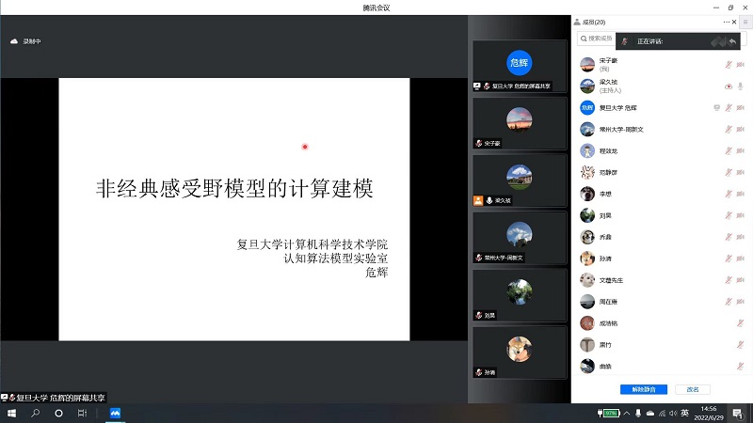Toggle the camera icon in 李想's row
753x423 pixels.
point(741,194)
